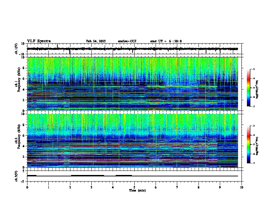Viewport: 272px width, 210px height.
Task: Click inside the ch.2 spectrogram panel
Action: tap(133, 141)
